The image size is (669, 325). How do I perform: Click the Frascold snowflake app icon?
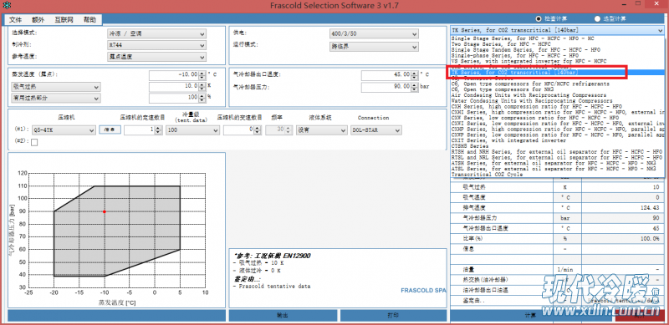pos(7,6)
